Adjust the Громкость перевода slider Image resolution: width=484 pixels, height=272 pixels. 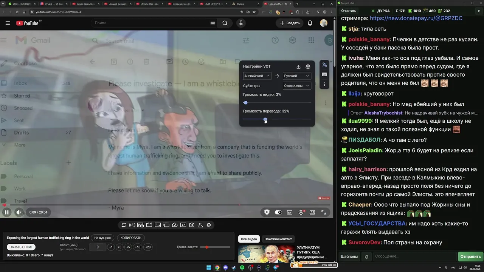pyautogui.click(x=277, y=120)
